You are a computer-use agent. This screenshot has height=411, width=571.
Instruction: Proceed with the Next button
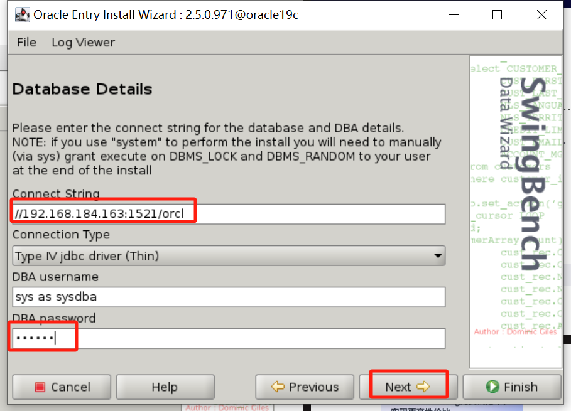[408, 387]
